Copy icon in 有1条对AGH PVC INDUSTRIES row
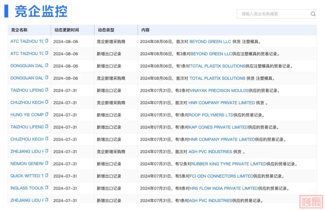Screen dimensions: 325x210 tap(47, 200)
